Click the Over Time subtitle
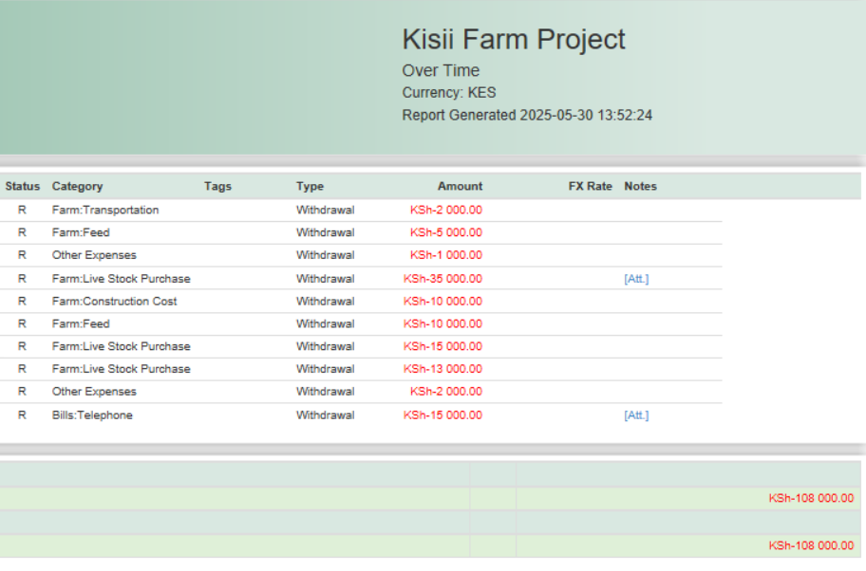 tap(441, 70)
